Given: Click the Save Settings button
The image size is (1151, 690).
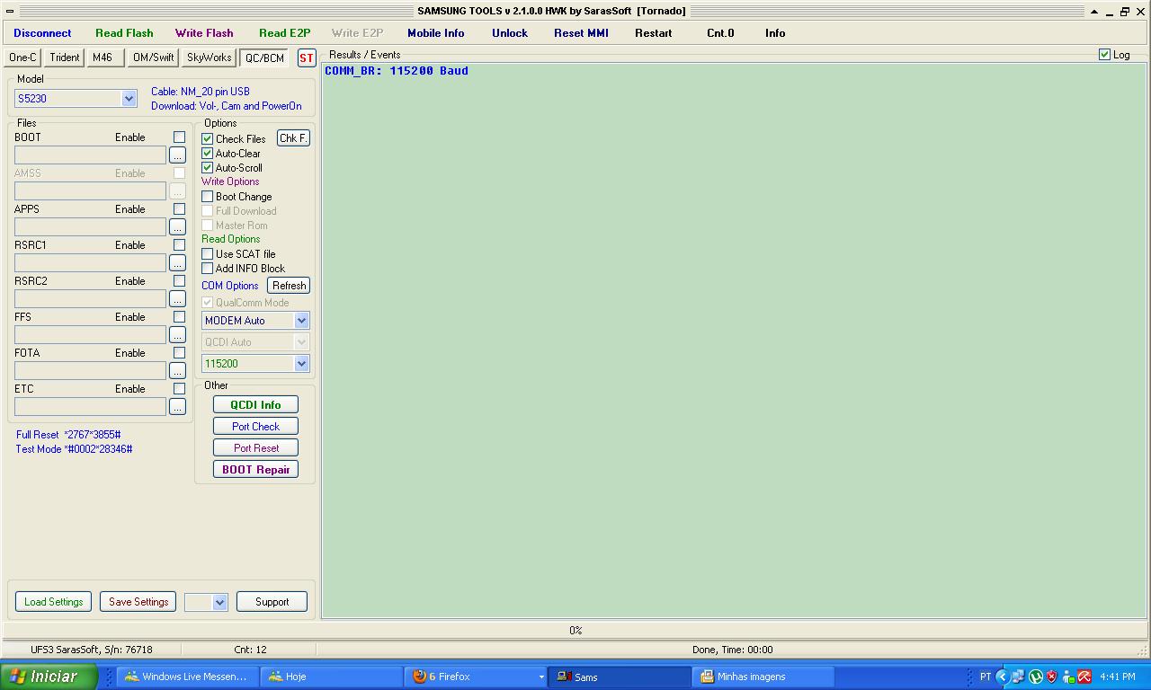Looking at the screenshot, I should click(x=138, y=602).
